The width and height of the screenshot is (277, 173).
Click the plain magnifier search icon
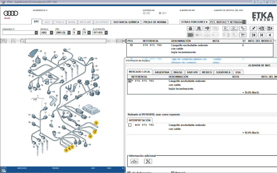[x=23, y=41]
